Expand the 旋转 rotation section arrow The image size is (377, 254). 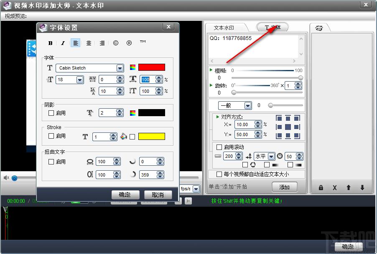click(x=211, y=85)
